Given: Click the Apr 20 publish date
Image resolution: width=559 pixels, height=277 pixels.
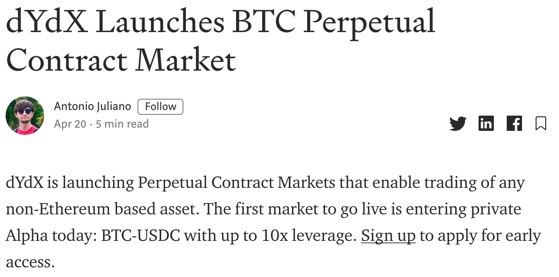Looking at the screenshot, I should click(x=70, y=124).
